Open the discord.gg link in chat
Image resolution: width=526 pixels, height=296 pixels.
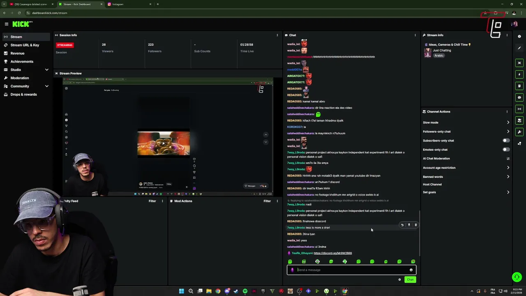(332, 253)
